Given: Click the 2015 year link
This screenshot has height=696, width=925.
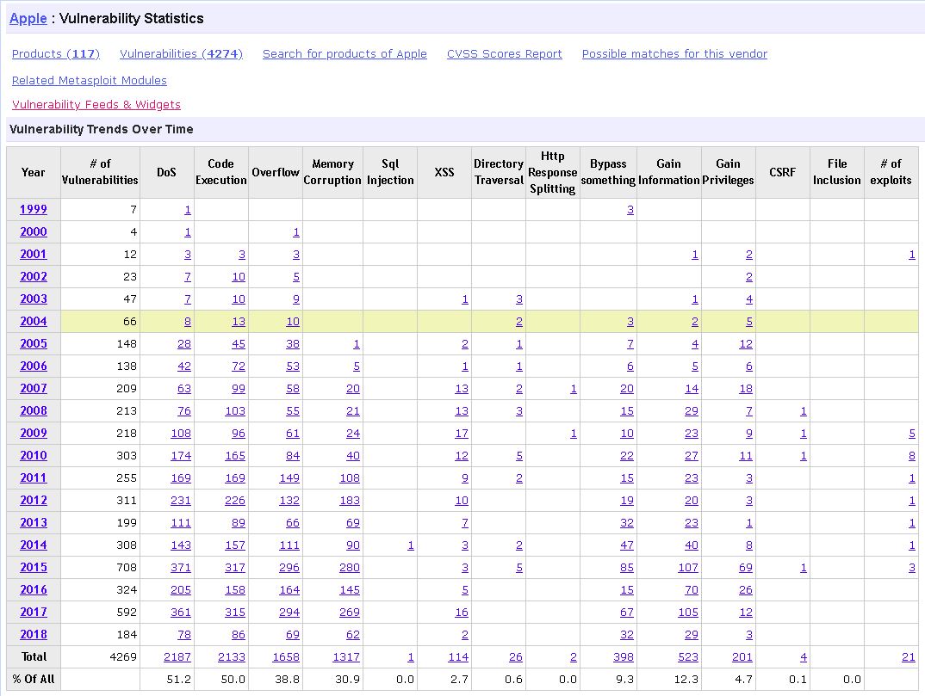Looking at the screenshot, I should (x=34, y=567).
